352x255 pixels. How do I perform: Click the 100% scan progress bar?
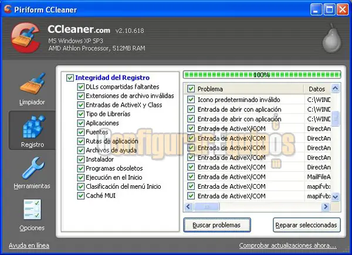(262, 74)
